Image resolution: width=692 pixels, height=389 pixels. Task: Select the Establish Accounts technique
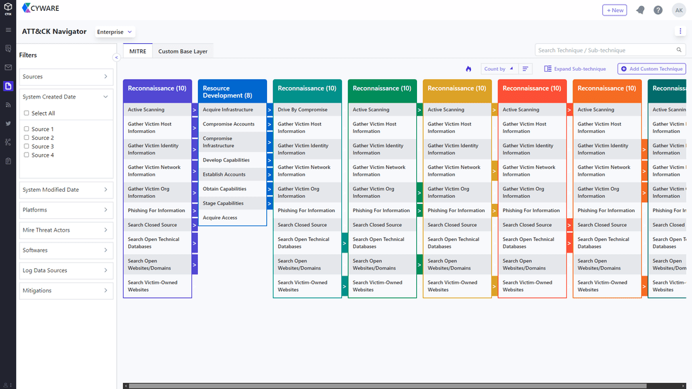tap(232, 175)
